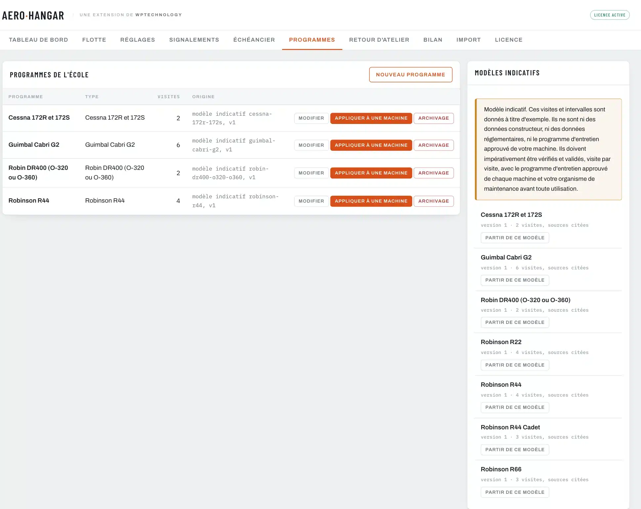This screenshot has height=509, width=641.
Task: Click the Visites column header
Action: pyautogui.click(x=169, y=97)
